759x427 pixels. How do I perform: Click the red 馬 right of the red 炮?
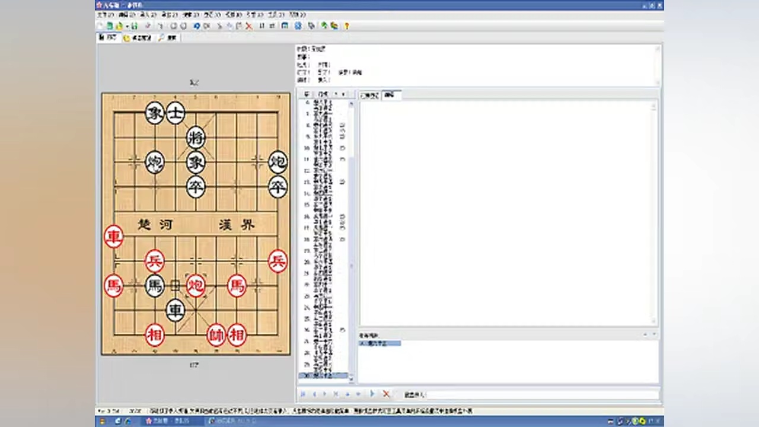click(237, 286)
